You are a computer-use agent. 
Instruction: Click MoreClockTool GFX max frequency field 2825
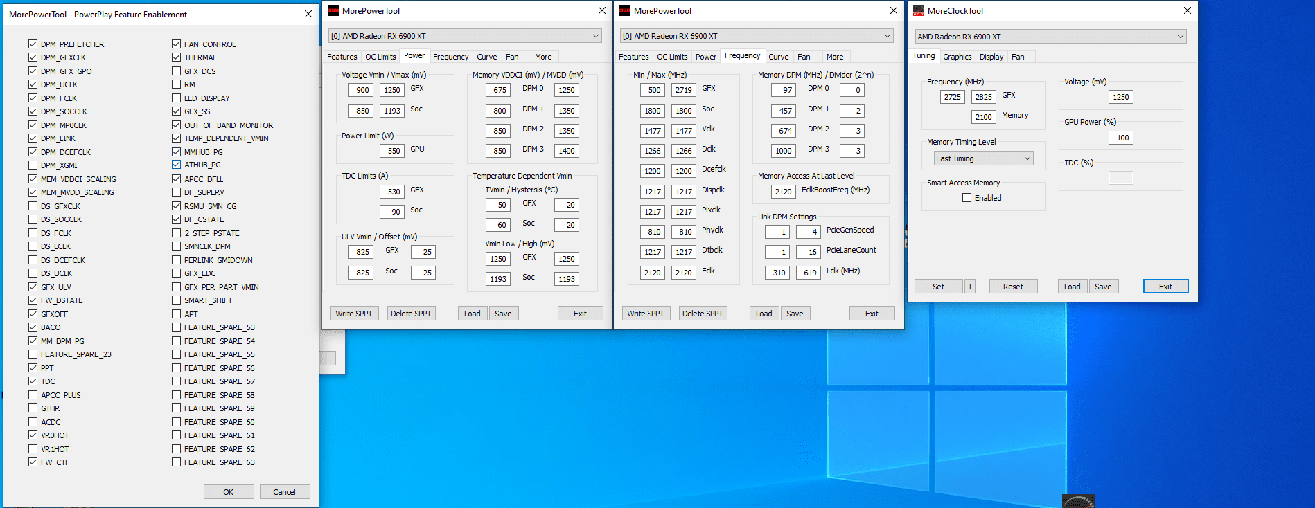coord(984,97)
